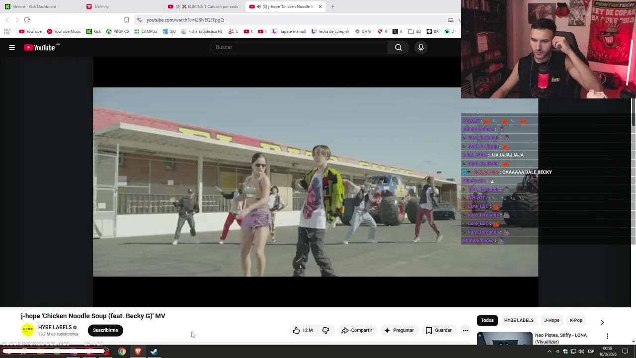
Task: Open CHAT bookmark
Action: 363,31
